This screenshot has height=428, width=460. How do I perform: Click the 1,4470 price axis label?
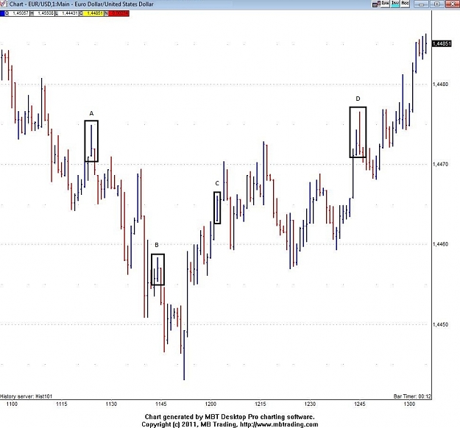click(x=440, y=164)
